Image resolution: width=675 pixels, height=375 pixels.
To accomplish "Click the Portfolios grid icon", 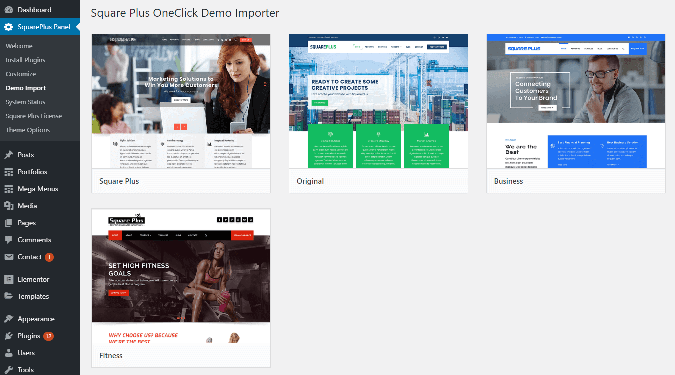I will [9, 172].
